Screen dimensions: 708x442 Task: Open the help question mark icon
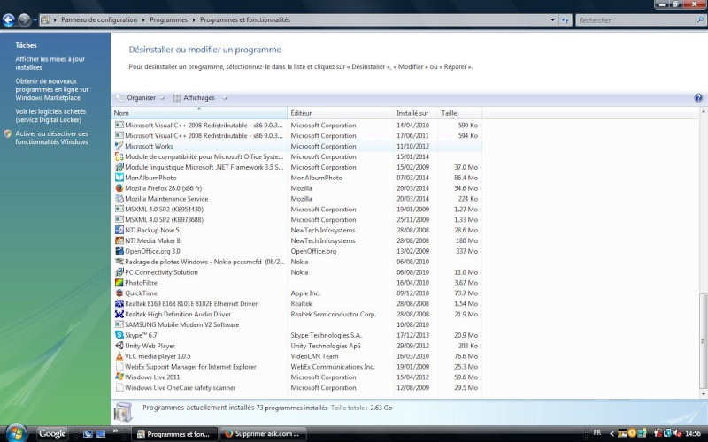click(x=698, y=98)
